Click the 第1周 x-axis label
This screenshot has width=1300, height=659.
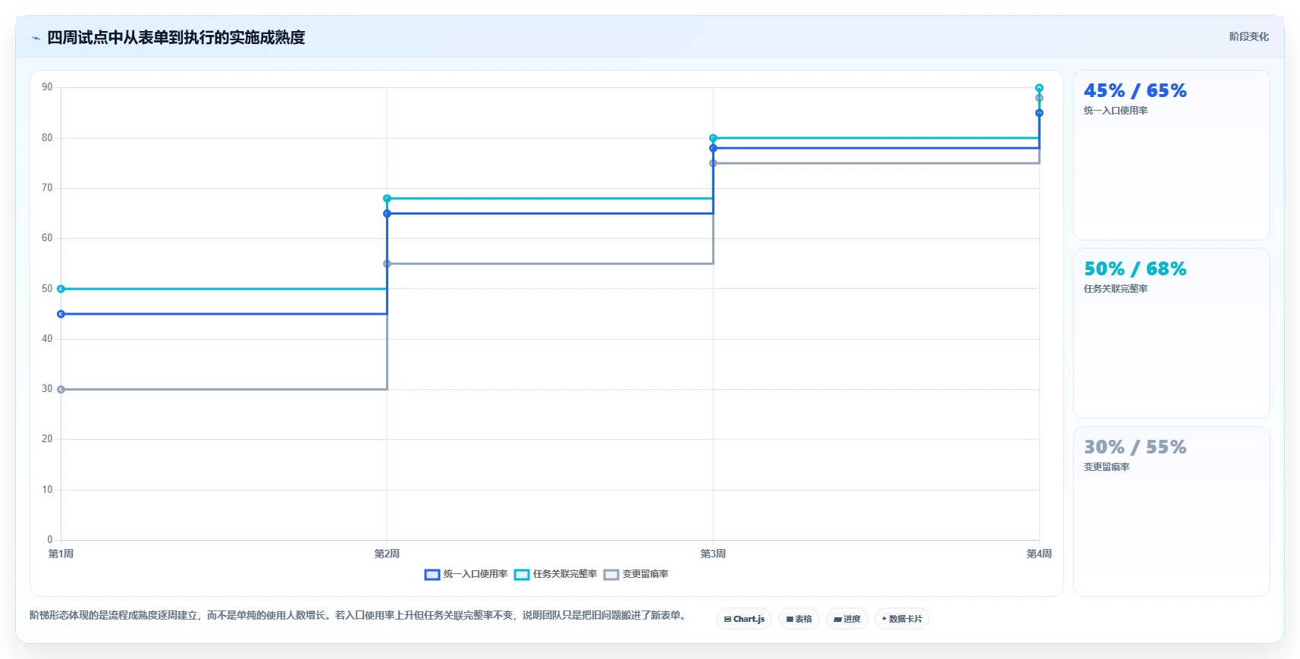point(61,554)
